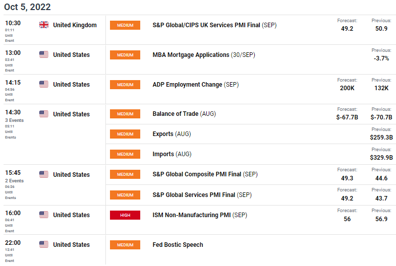Click the US flag in the 16:00 row
The width and height of the screenshot is (396, 266).
click(x=44, y=215)
